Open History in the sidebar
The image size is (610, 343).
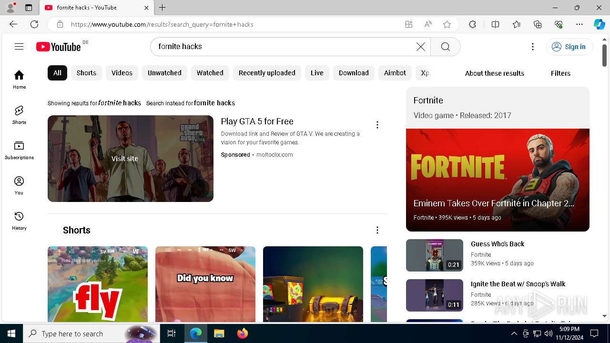[x=19, y=221]
